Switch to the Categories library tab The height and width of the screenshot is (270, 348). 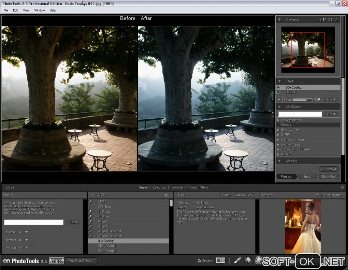(159, 187)
